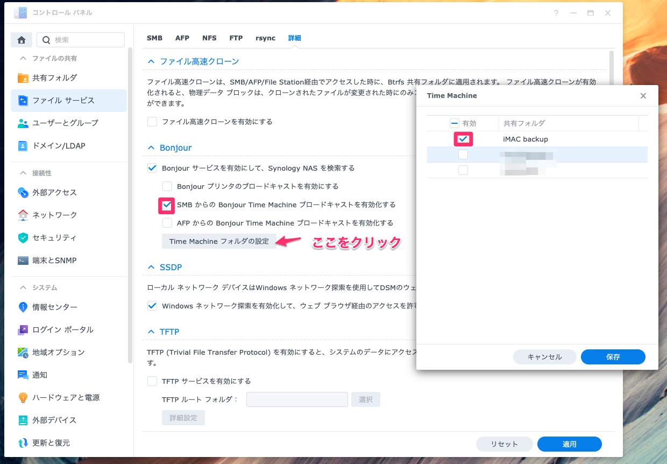This screenshot has width=667, height=464.
Task: Toggle Windows ネットワーク探索 checkbox
Action: 152,306
